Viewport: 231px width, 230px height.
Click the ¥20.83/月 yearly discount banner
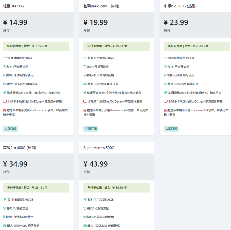(197, 46)
